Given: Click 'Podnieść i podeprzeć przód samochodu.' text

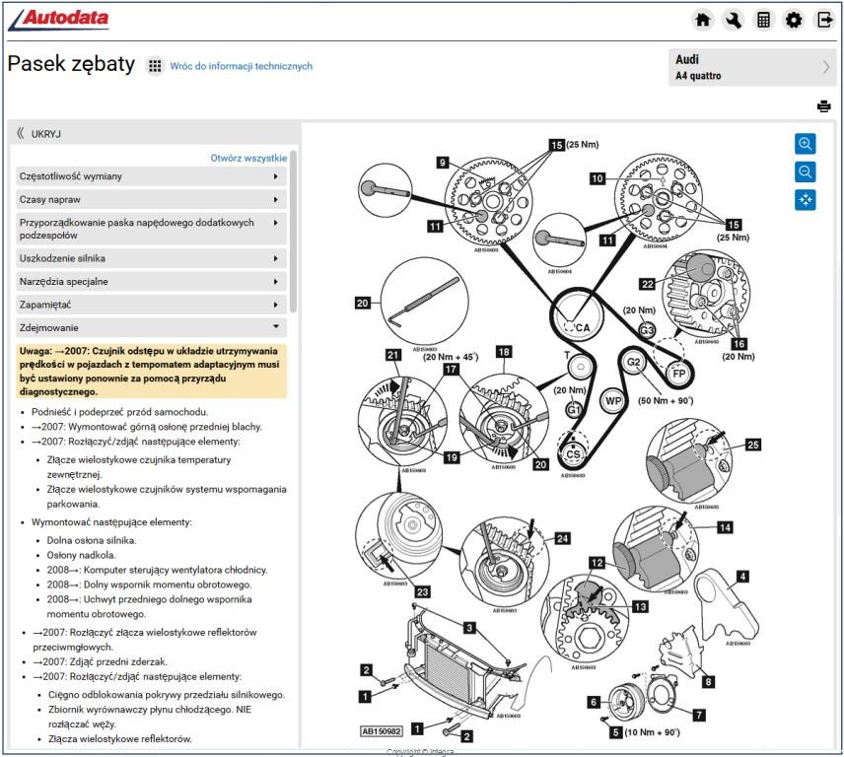Looking at the screenshot, I should pos(119,412).
